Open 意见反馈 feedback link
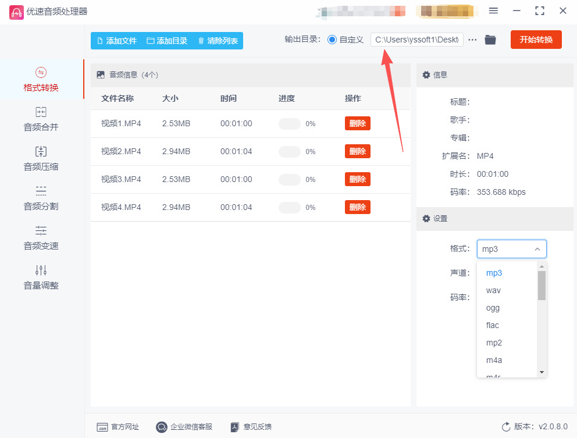577x438 pixels. click(x=251, y=427)
